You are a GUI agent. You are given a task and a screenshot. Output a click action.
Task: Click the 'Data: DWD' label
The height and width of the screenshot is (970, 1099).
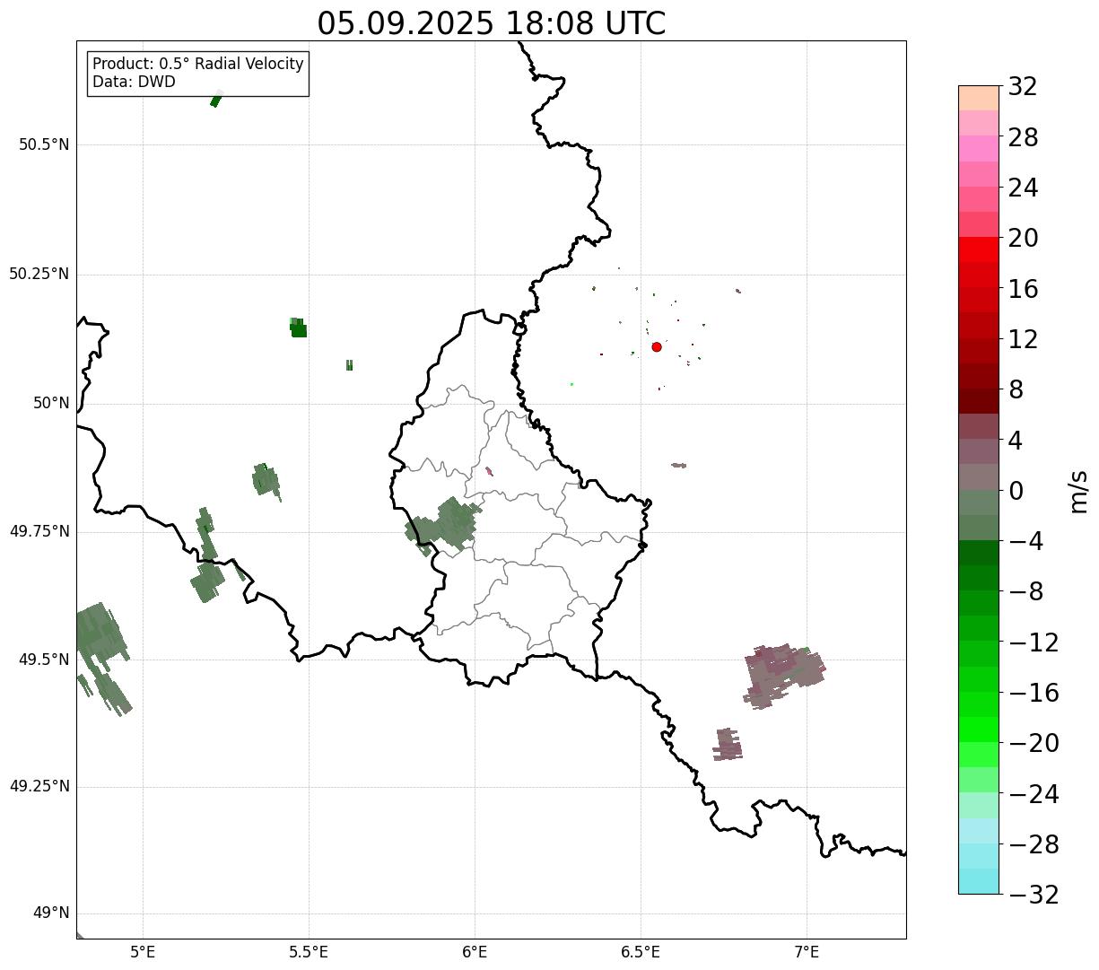(x=135, y=82)
